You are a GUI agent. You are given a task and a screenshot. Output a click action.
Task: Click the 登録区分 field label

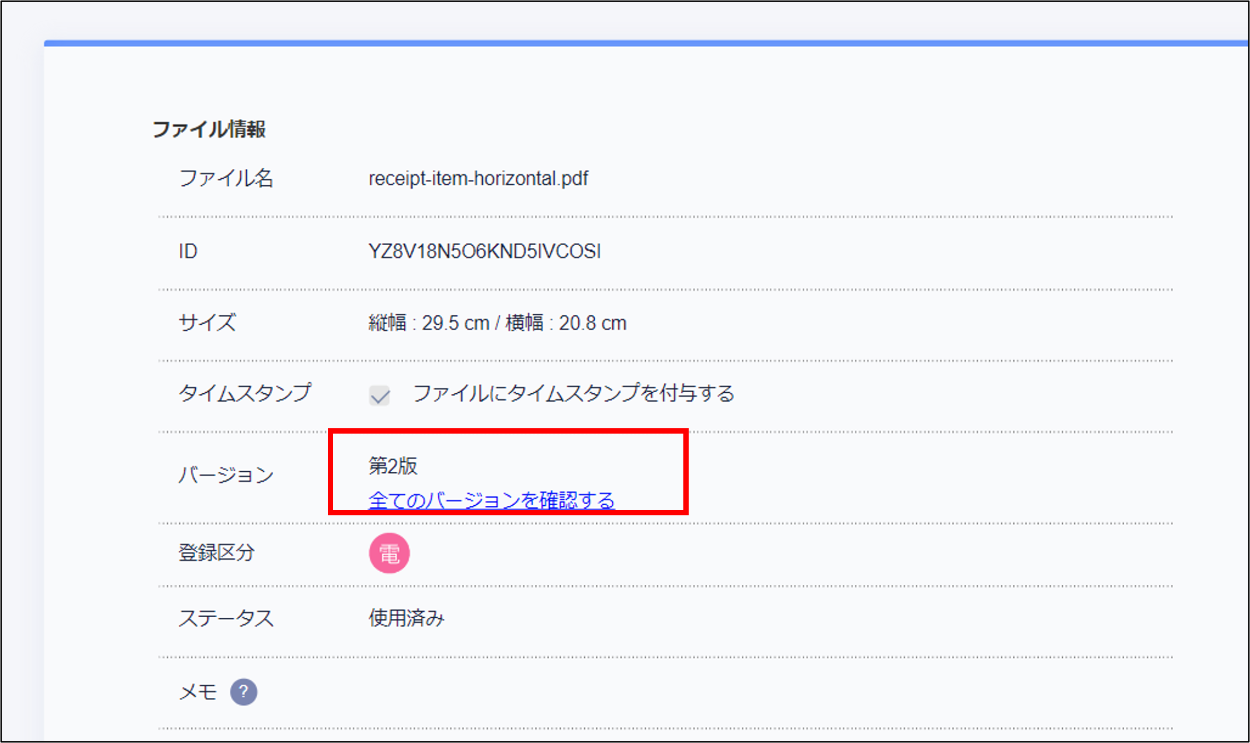[x=216, y=553]
